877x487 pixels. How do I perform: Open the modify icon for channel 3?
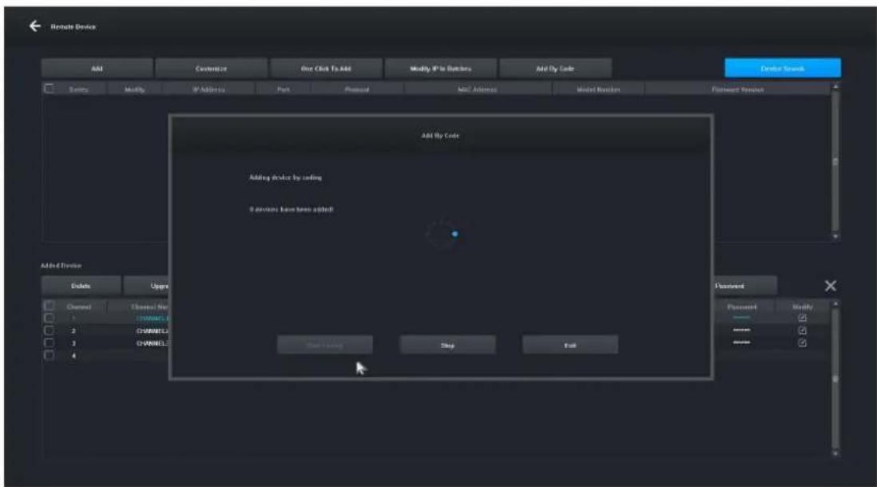point(802,342)
